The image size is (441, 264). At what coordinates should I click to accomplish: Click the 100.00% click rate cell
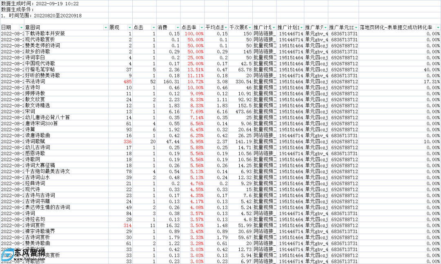pyautogui.click(x=194, y=33)
